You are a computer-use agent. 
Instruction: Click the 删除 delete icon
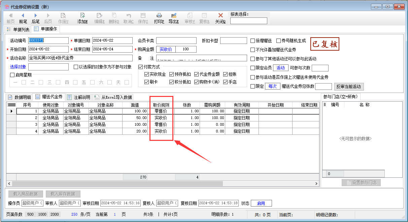114,18
